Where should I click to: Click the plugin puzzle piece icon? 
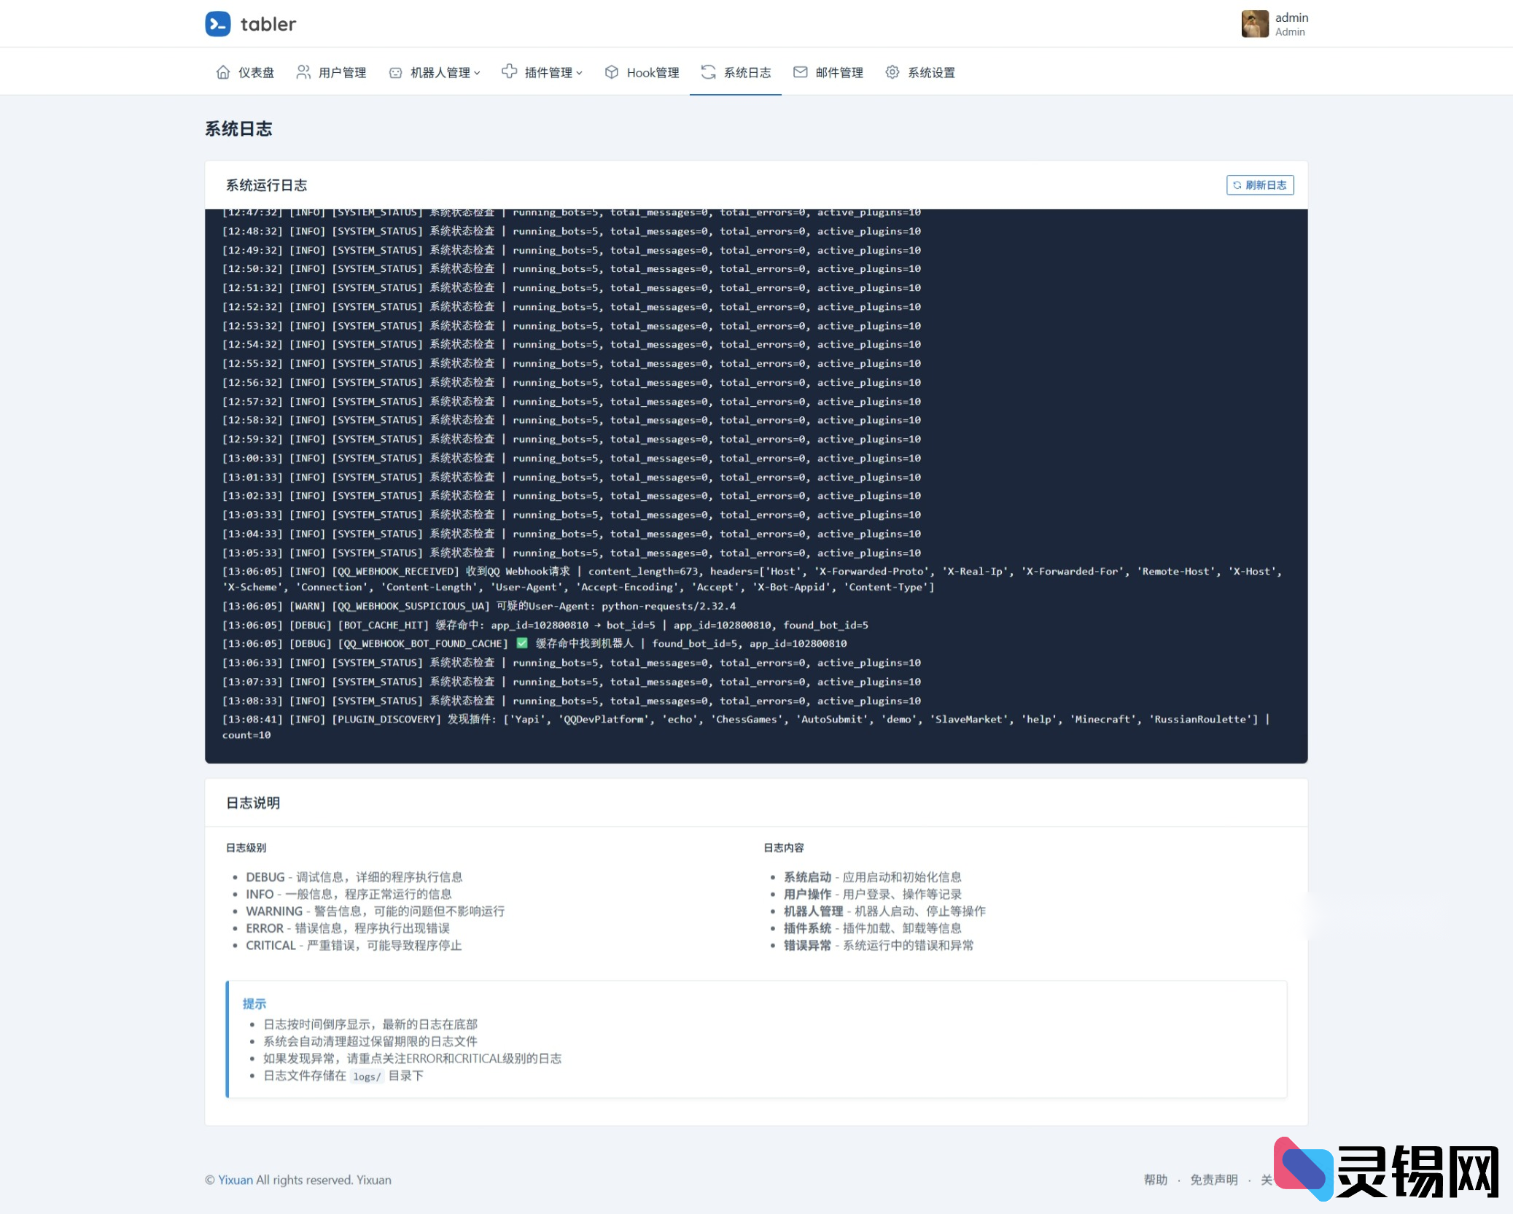(x=509, y=71)
